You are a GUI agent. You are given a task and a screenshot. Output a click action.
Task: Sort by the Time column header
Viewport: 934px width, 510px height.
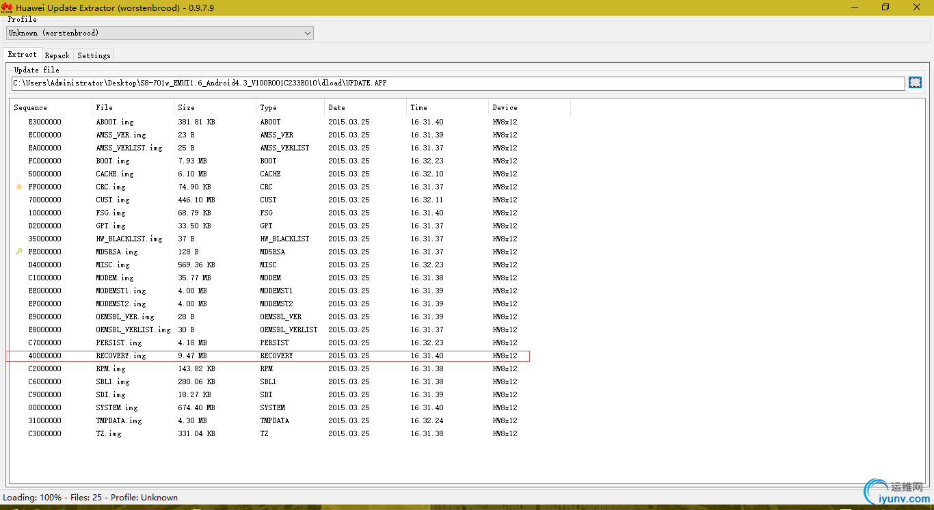click(x=447, y=107)
